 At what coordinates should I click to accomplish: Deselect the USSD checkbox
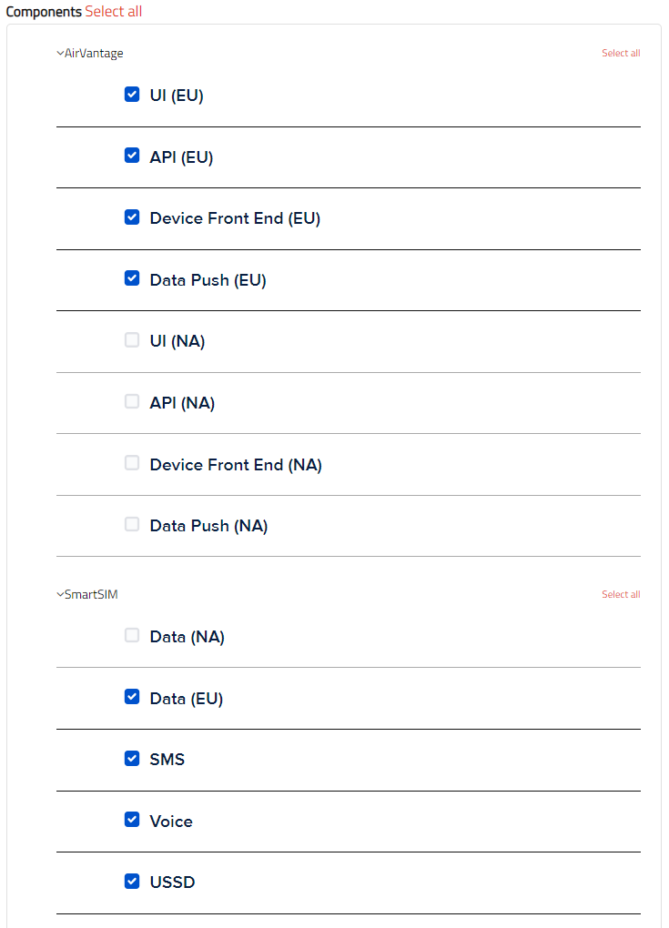tap(132, 881)
